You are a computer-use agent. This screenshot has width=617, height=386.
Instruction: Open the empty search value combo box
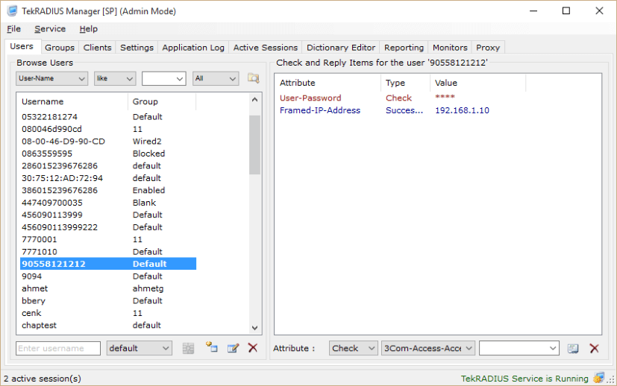[x=163, y=78]
